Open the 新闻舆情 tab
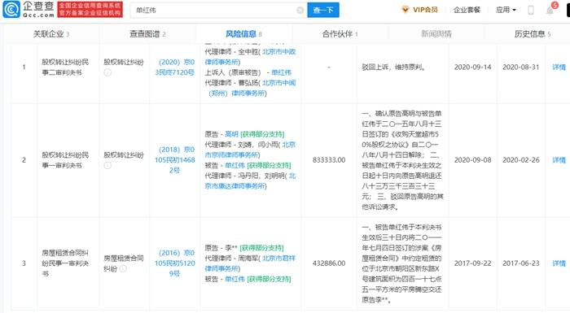Screen dimensions: 570x313 coord(436,34)
